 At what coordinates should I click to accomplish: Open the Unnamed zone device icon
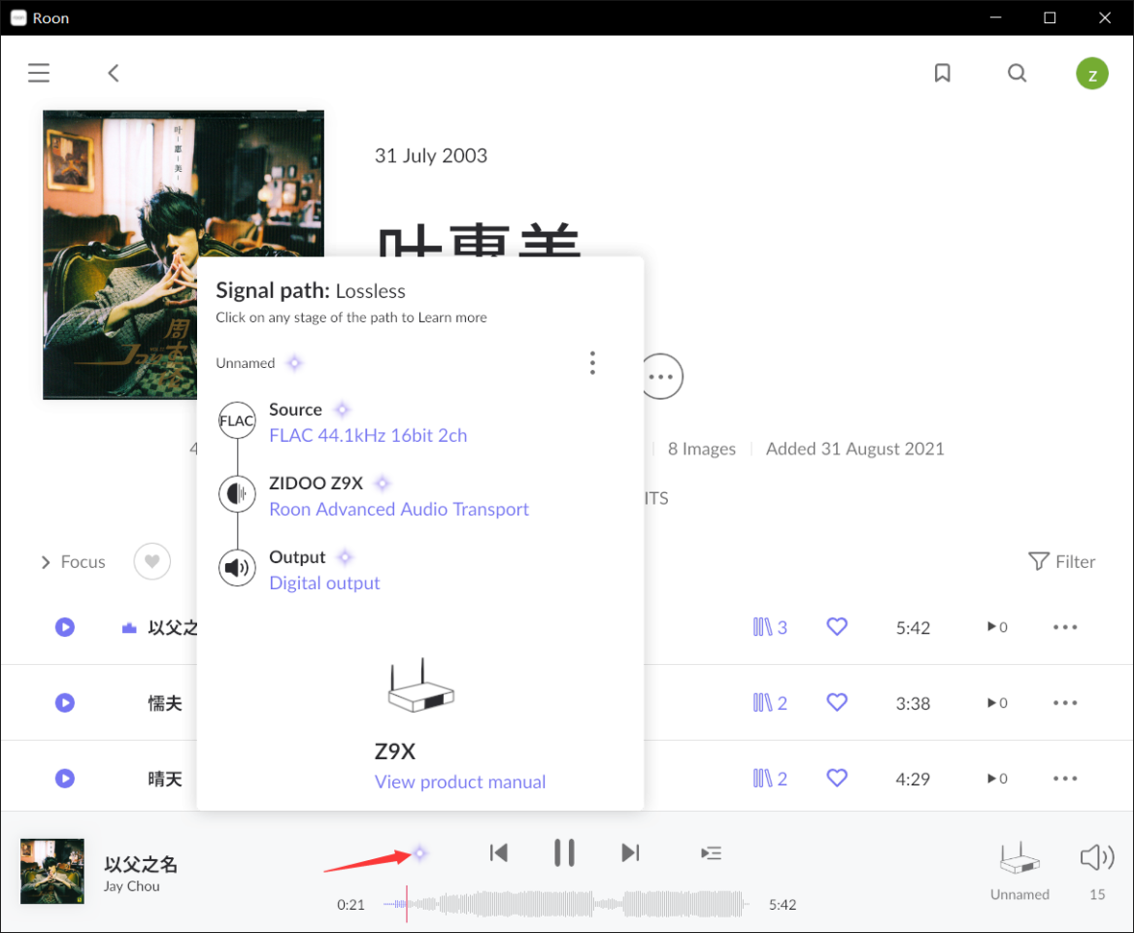tap(1019, 859)
